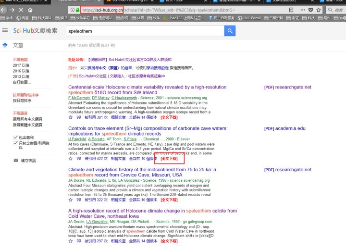
Task: Click the speleothem search input field
Action: tap(145, 31)
